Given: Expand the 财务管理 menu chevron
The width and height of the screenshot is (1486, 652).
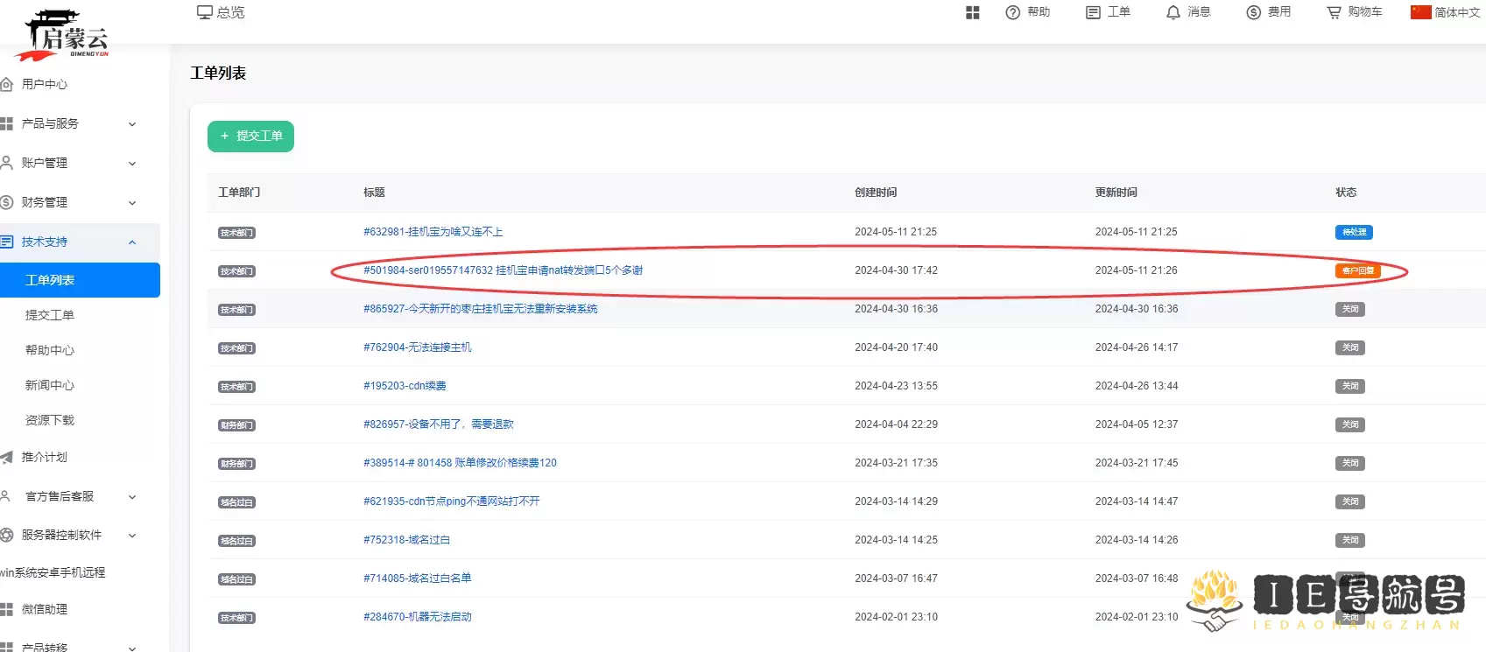Looking at the screenshot, I should [x=132, y=203].
